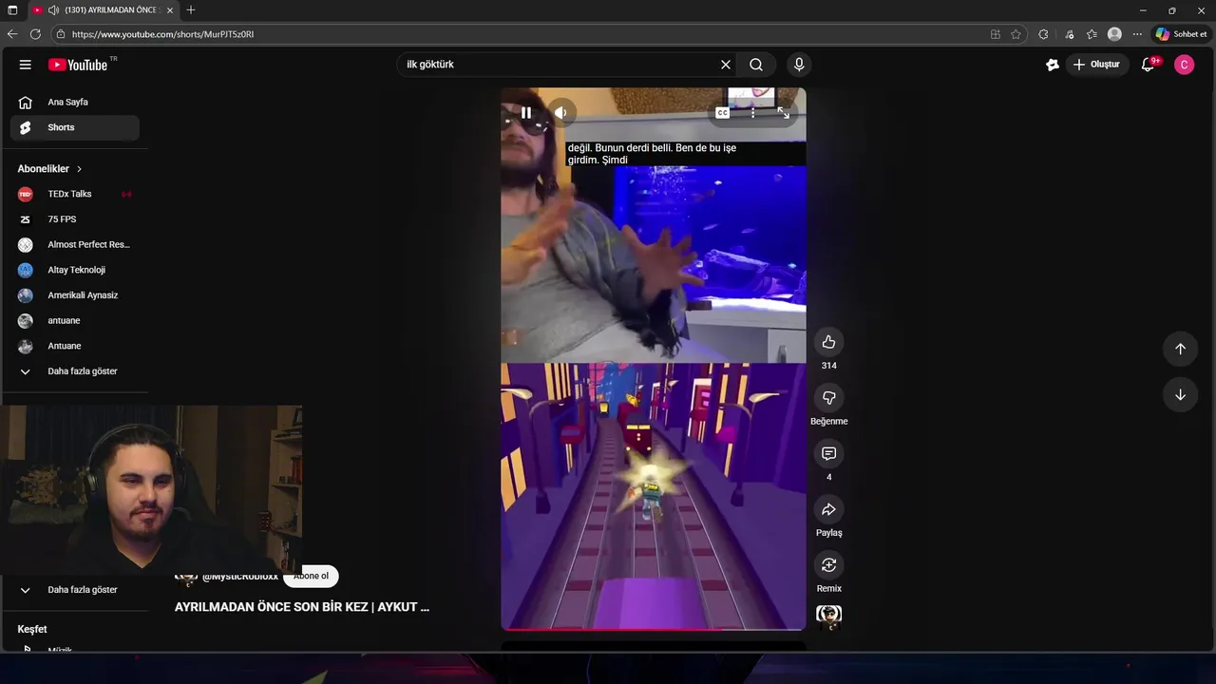Open the YouTube notifications bell
The width and height of the screenshot is (1216, 684).
pyautogui.click(x=1148, y=65)
